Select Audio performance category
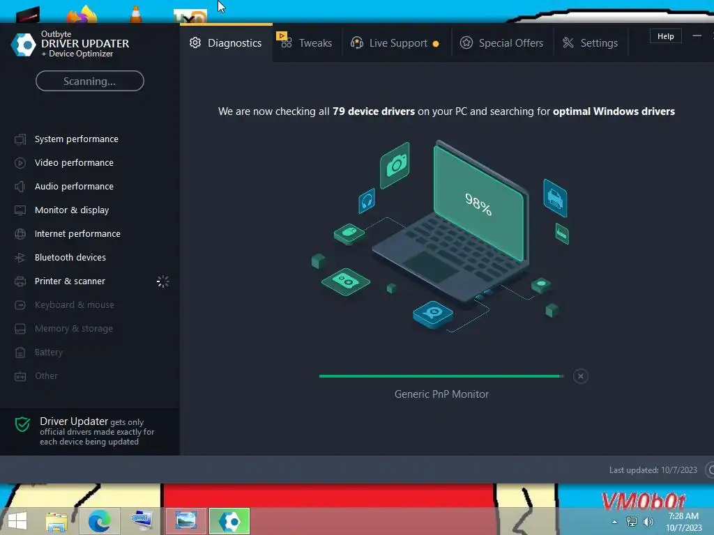Image resolution: width=714 pixels, height=535 pixels. click(90, 187)
